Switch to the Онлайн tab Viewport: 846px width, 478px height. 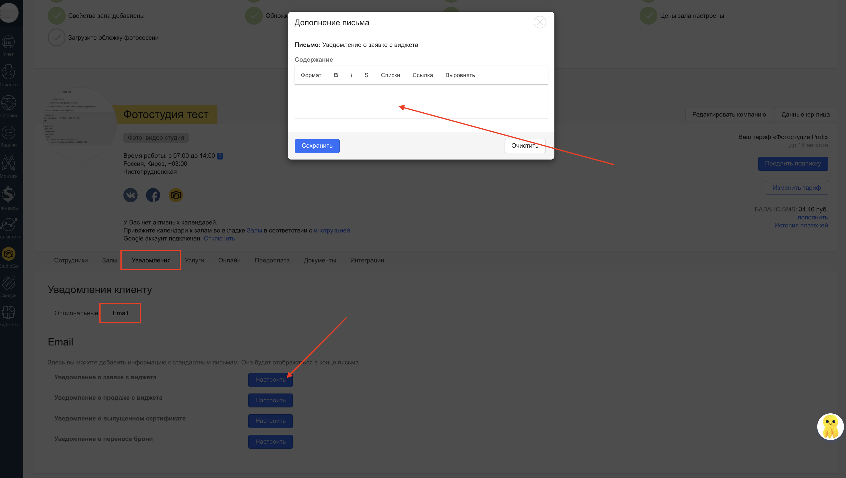pos(230,260)
